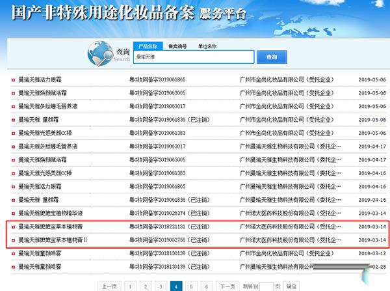Open 曼瑜天雅多肽睫毛营养液 dated 2019-05-06
Screen dimensions: 390x291
pos(48,106)
